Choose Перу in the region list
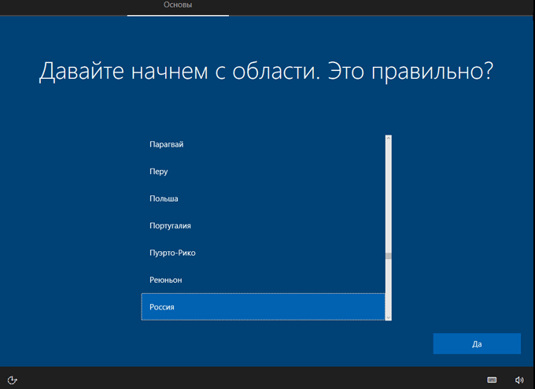 click(x=159, y=172)
